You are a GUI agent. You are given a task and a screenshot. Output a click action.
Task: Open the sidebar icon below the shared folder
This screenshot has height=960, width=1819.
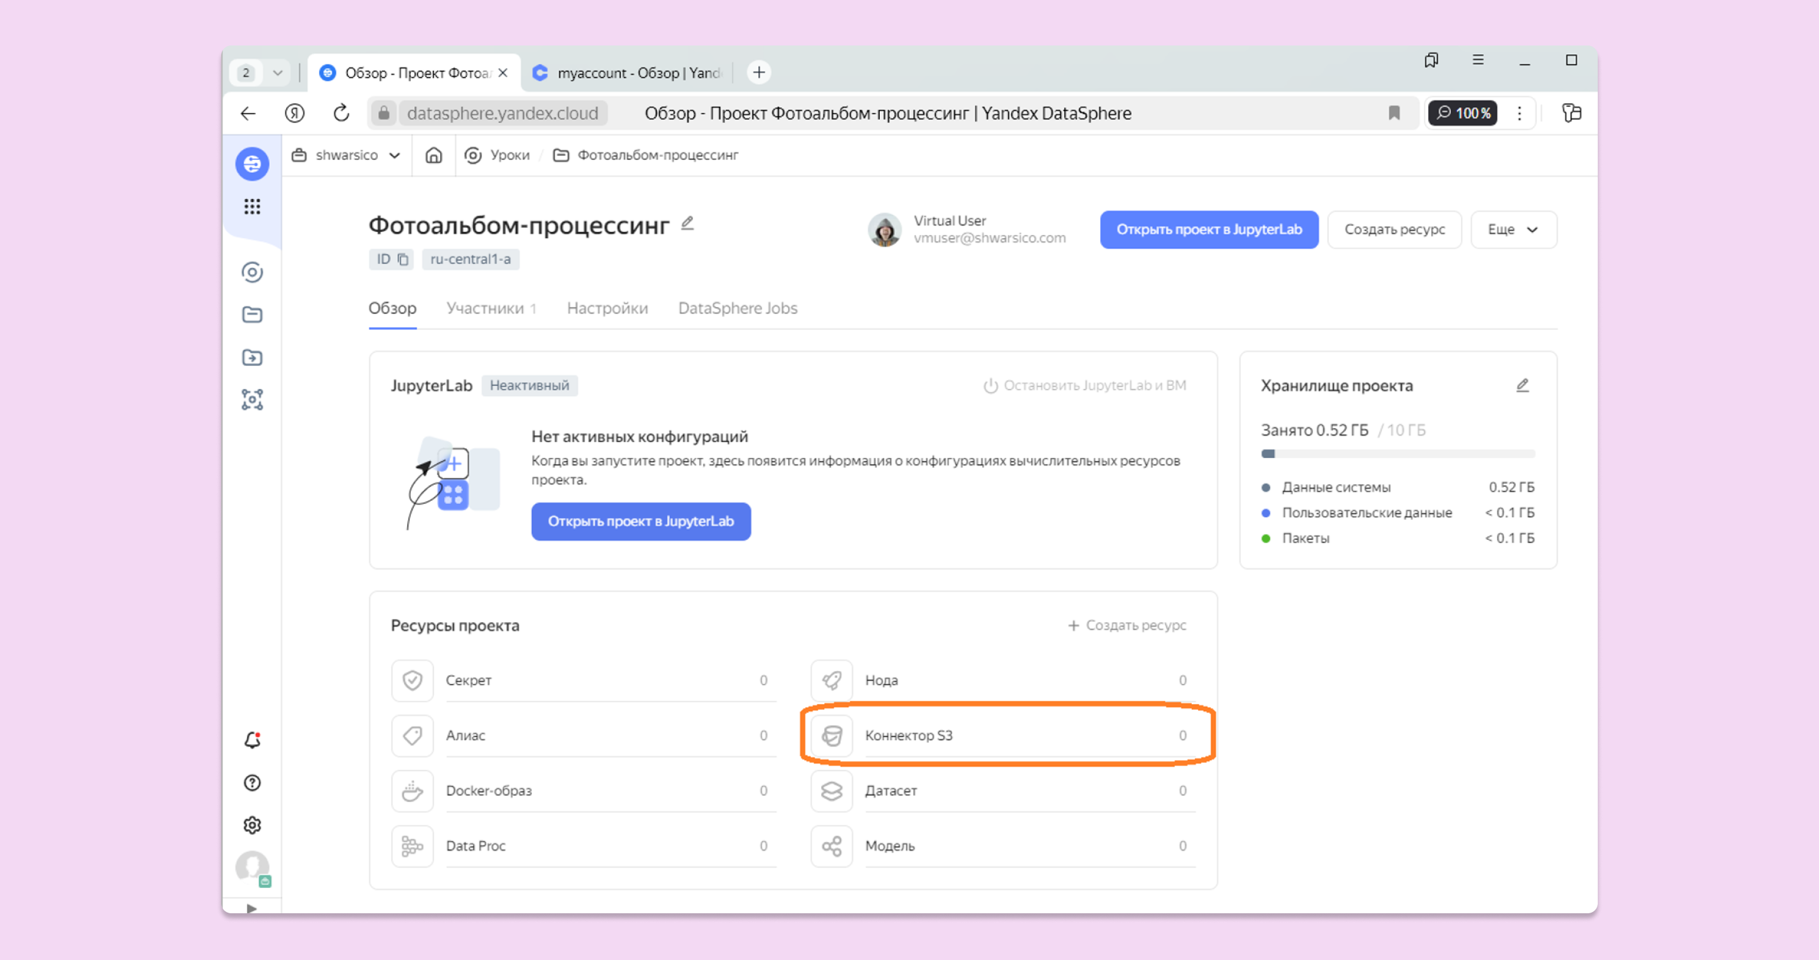click(252, 400)
